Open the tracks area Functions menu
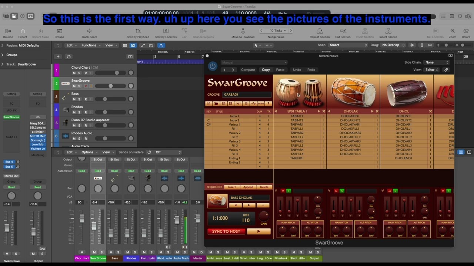Viewport: 474px width, 266px height. (91, 45)
